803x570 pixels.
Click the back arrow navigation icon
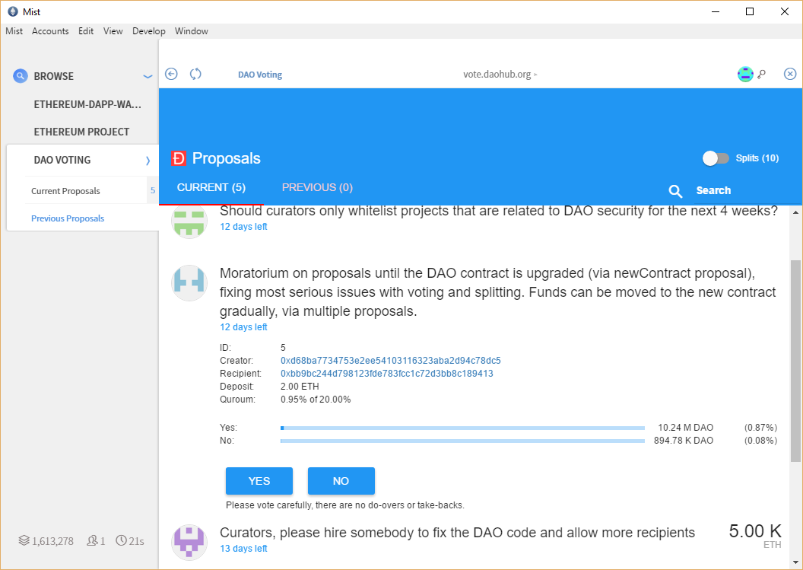click(171, 75)
